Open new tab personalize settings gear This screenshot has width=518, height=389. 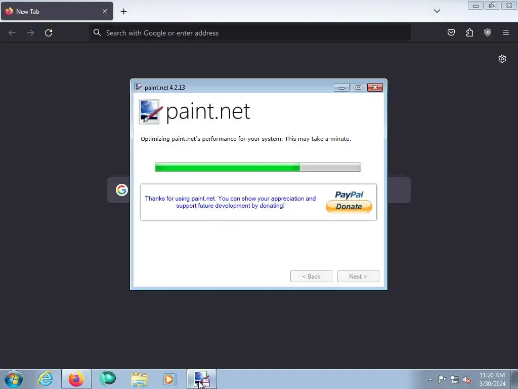(x=502, y=59)
